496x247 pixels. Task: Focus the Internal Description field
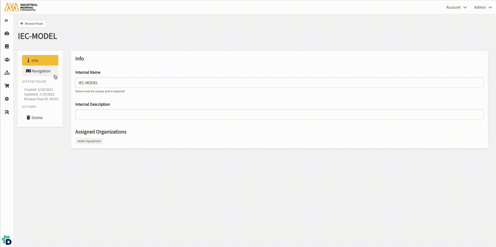tap(279, 115)
